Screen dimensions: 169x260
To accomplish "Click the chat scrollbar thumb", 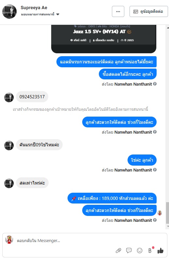I will point(168,213).
